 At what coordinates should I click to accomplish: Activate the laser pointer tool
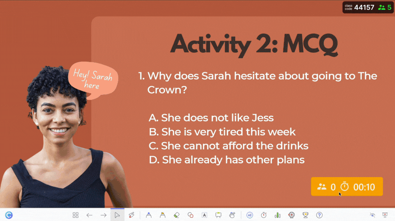click(131, 215)
